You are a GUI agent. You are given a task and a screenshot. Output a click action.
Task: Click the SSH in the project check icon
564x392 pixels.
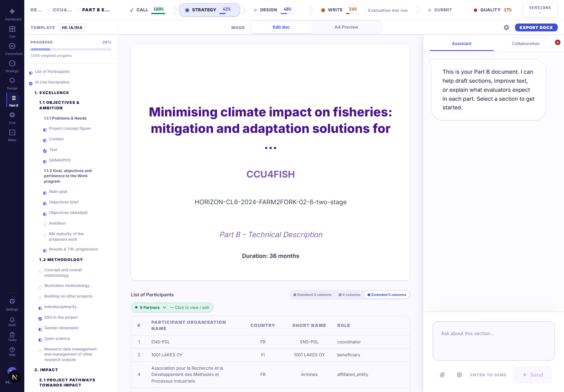pyautogui.click(x=40, y=319)
